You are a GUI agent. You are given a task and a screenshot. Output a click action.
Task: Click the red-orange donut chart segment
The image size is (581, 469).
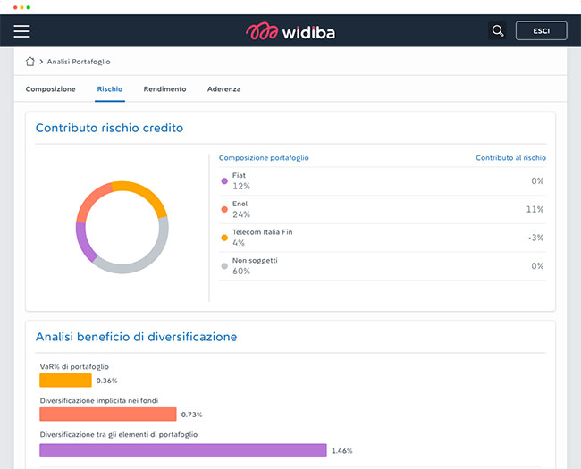[x=91, y=199]
